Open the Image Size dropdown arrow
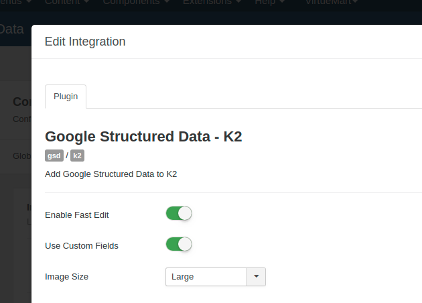The width and height of the screenshot is (422, 303). click(x=256, y=277)
